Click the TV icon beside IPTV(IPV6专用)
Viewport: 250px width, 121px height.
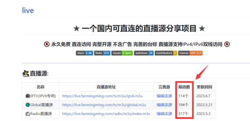28,96
